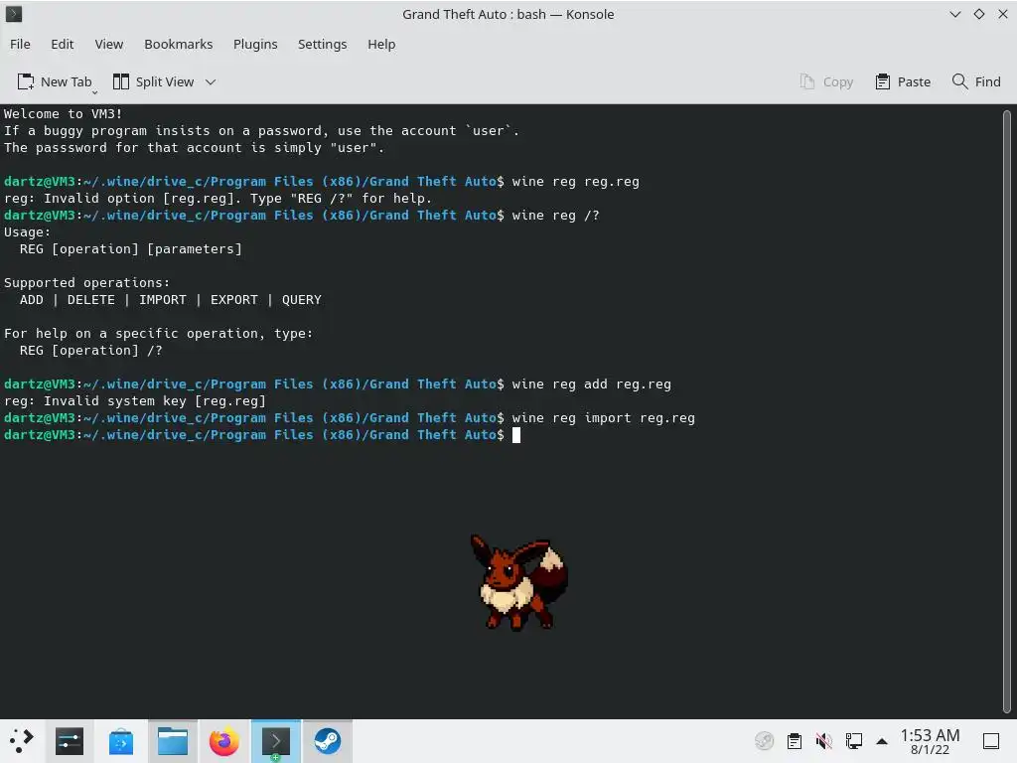The image size is (1017, 763).
Task: Click the Steam tray icon
Action: (x=765, y=741)
